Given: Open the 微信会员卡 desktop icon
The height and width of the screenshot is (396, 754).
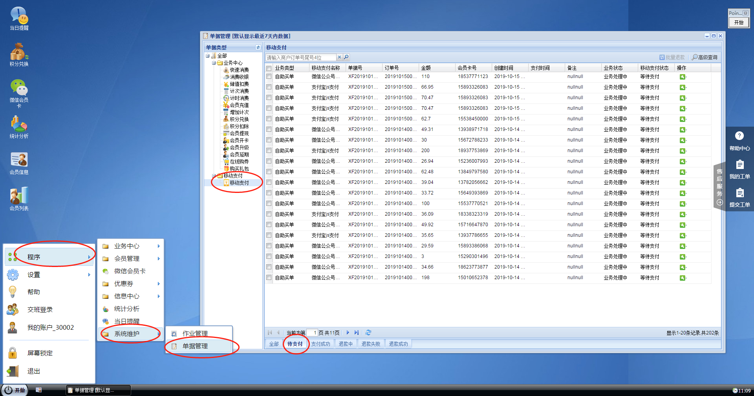Looking at the screenshot, I should point(19,91).
